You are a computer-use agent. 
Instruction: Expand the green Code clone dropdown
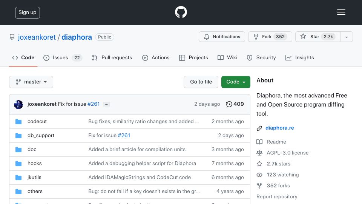pos(236,82)
